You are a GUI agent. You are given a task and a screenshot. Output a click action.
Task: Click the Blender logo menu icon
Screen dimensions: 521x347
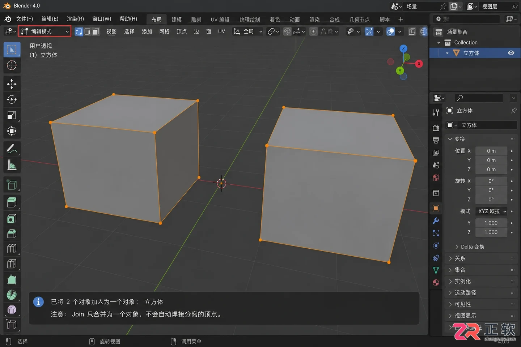coord(8,19)
